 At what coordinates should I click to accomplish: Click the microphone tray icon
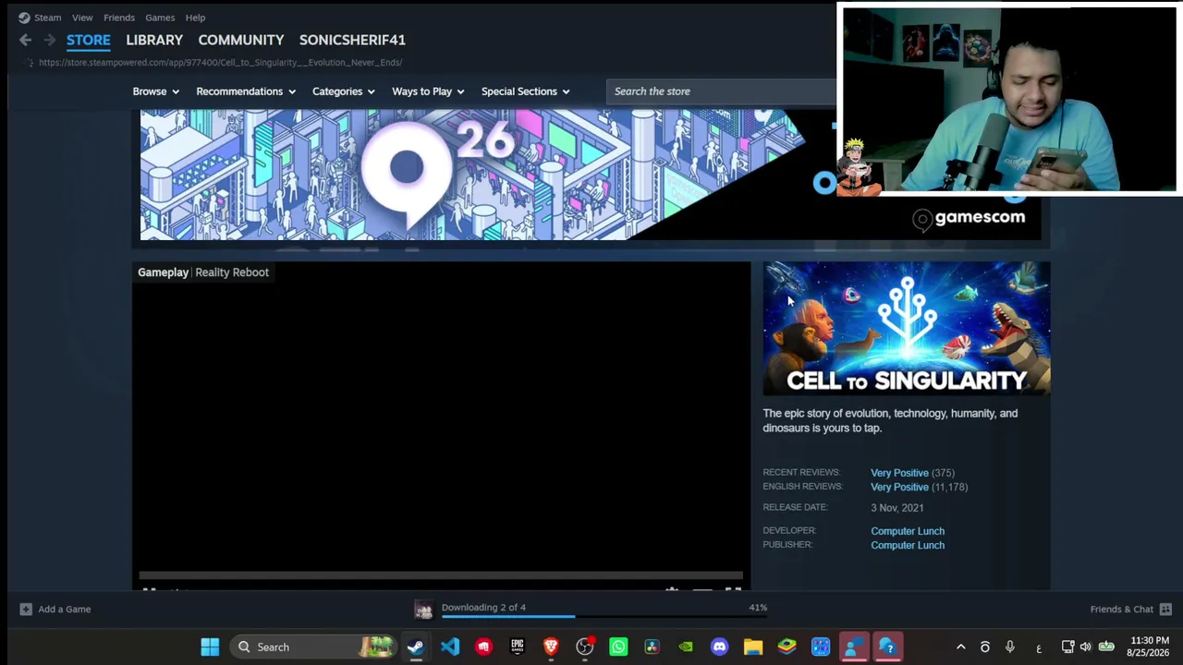tap(1010, 647)
